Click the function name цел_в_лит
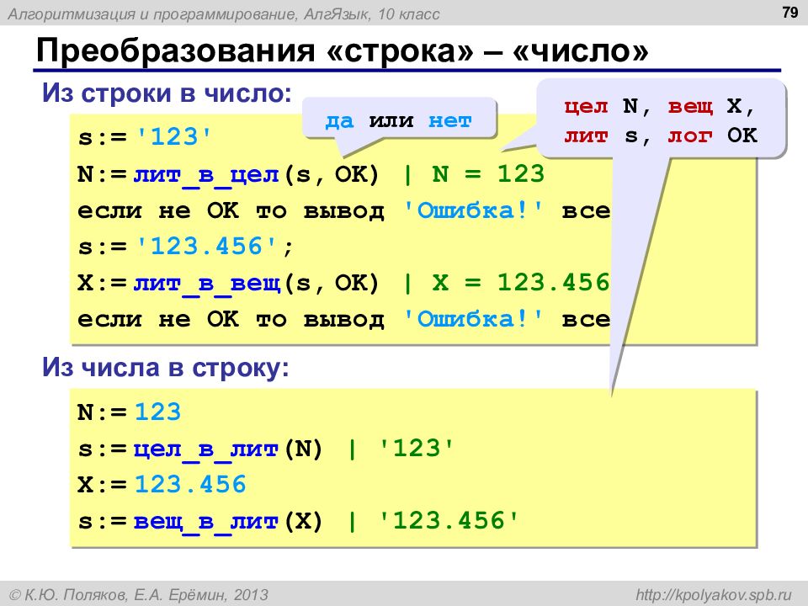This screenshot has width=808, height=606. coord(206,449)
